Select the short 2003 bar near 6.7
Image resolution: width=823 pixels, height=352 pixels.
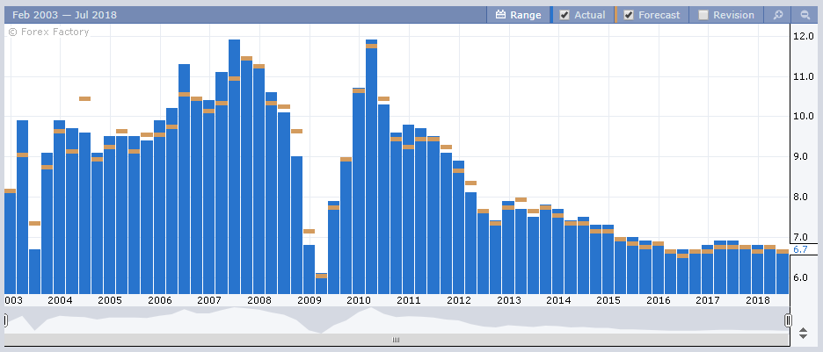pyautogui.click(x=34, y=271)
